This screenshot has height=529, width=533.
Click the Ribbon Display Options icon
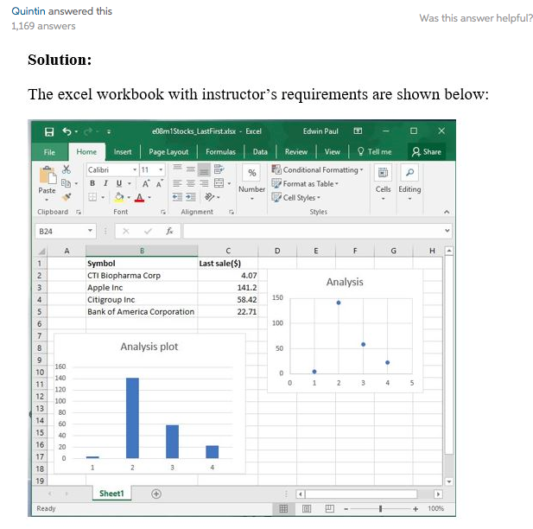[358, 131]
